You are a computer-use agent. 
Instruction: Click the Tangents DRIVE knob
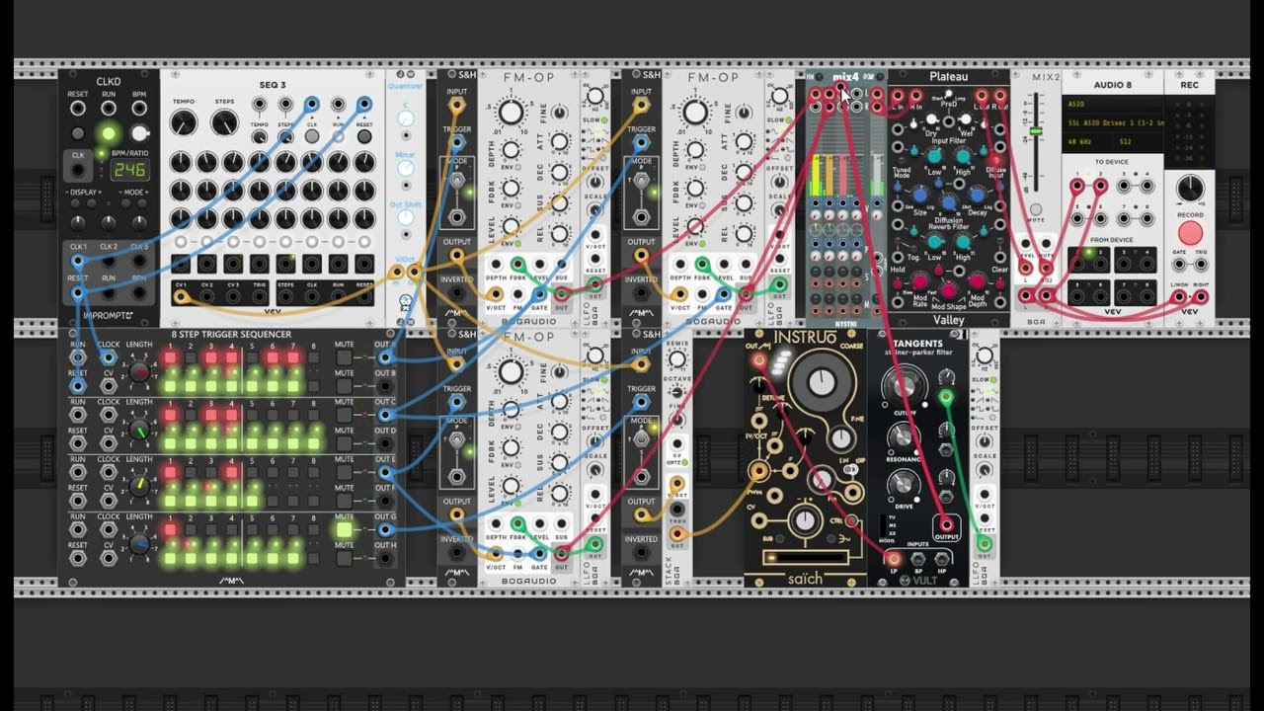[904, 486]
